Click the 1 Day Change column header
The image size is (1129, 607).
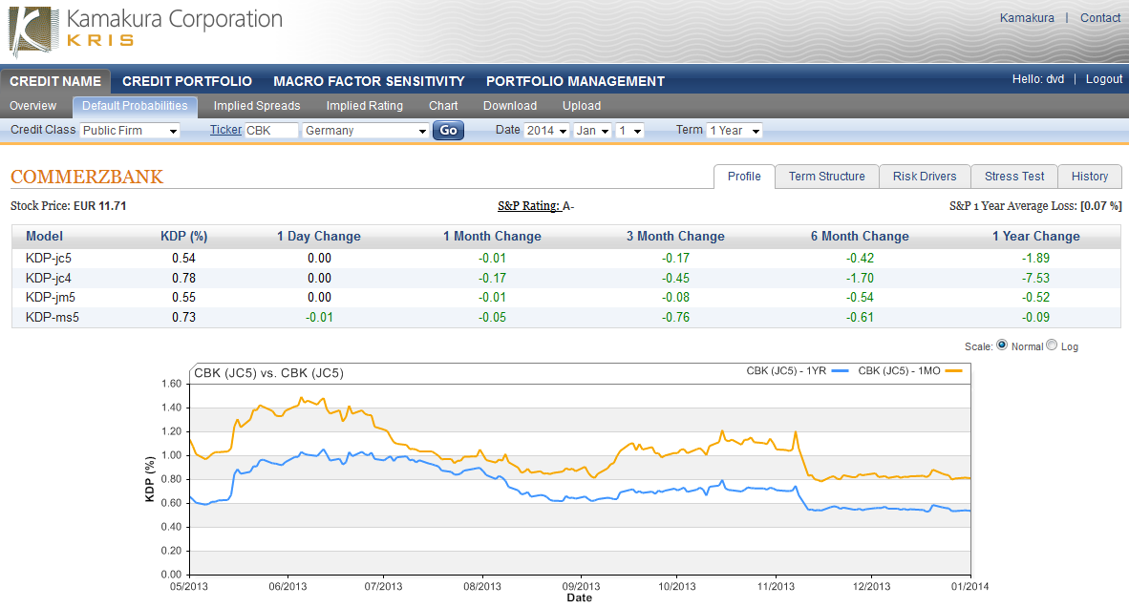(319, 236)
